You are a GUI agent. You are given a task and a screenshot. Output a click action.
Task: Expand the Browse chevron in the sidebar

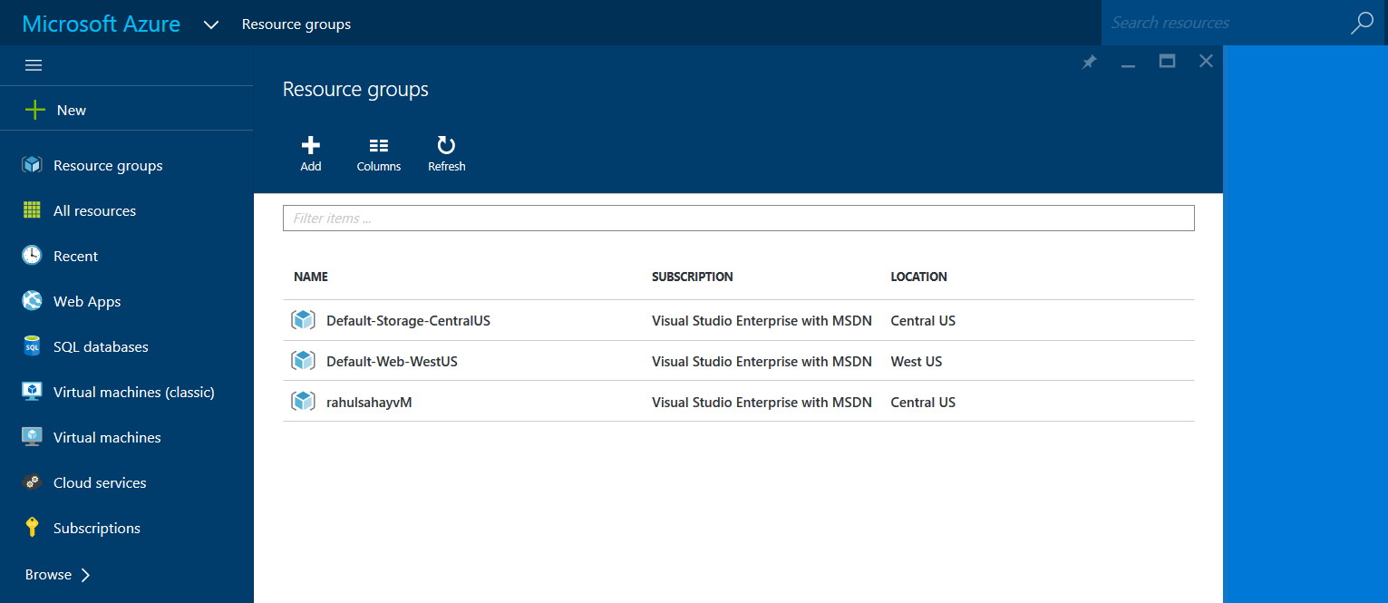coord(85,574)
